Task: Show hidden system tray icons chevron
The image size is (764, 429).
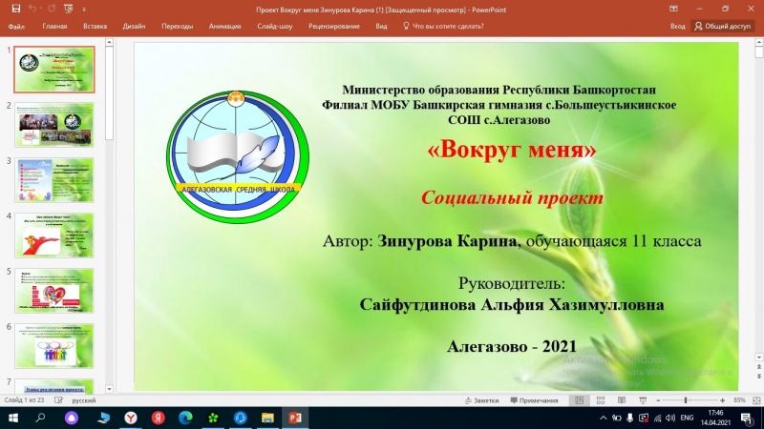Action: 604,418
